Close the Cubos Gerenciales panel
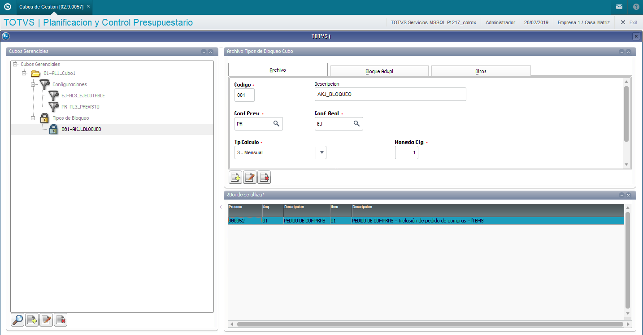The height and width of the screenshot is (335, 643). pos(210,52)
